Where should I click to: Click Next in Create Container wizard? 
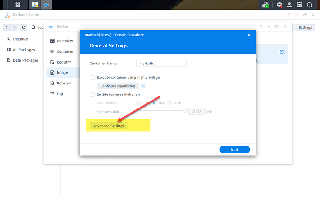pyautogui.click(x=235, y=149)
